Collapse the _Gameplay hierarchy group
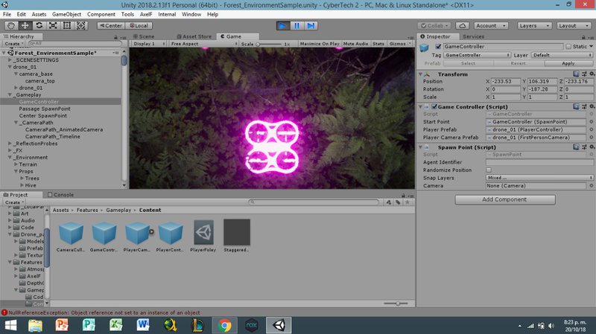 (x=10, y=95)
